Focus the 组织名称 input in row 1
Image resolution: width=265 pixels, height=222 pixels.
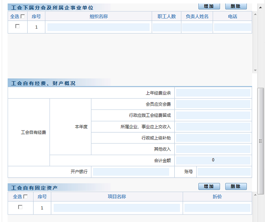coord(98,27)
